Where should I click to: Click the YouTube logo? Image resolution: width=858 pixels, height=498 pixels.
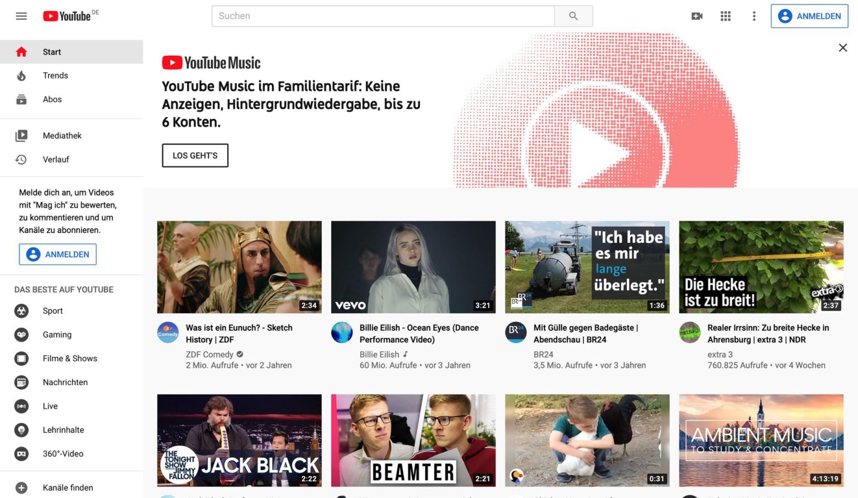66,16
